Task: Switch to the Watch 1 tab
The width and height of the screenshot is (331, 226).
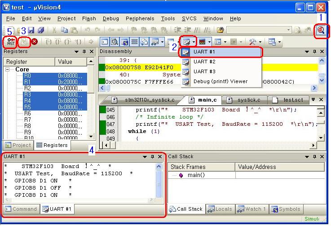Action: click(x=252, y=209)
